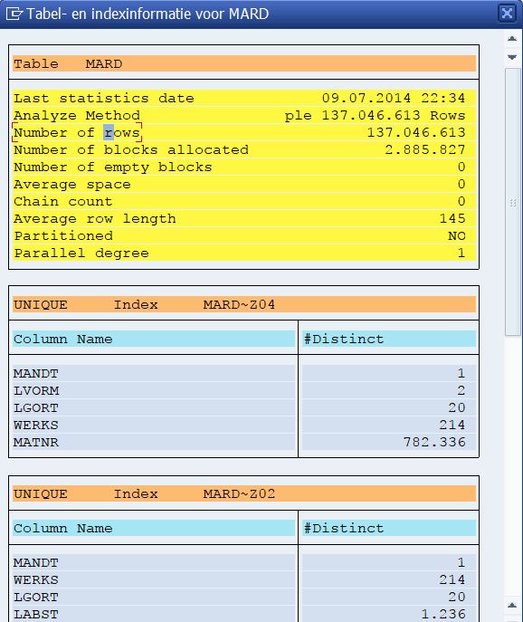Click the top scroll-up arrow
Screen dimensions: 523x622
pyautogui.click(x=512, y=39)
